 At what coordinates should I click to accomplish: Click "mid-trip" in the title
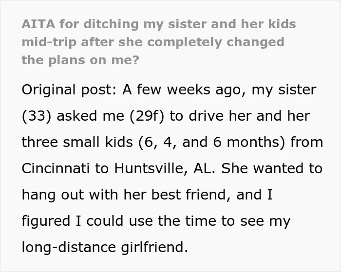49,42
